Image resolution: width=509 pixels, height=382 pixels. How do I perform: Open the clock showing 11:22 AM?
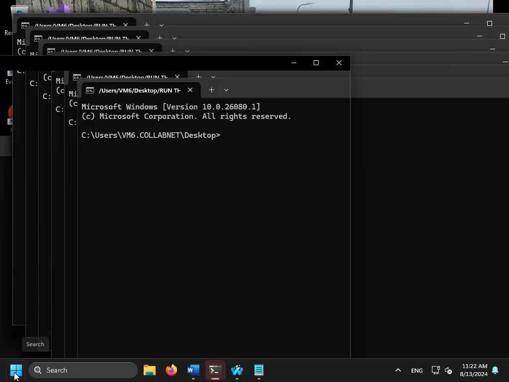474,370
